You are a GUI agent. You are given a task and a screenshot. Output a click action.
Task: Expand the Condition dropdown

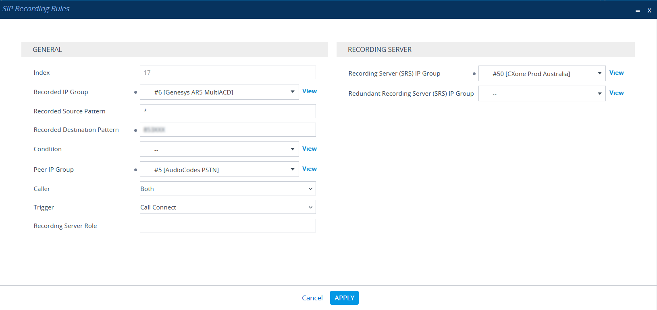219,149
